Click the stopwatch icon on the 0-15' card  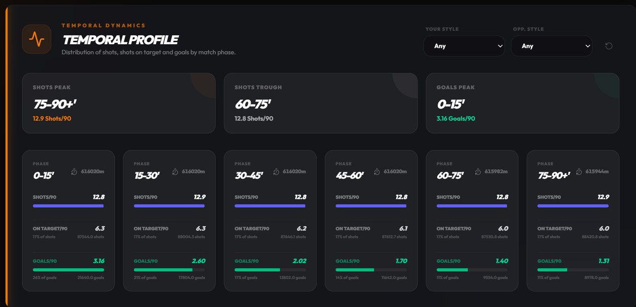point(73,171)
